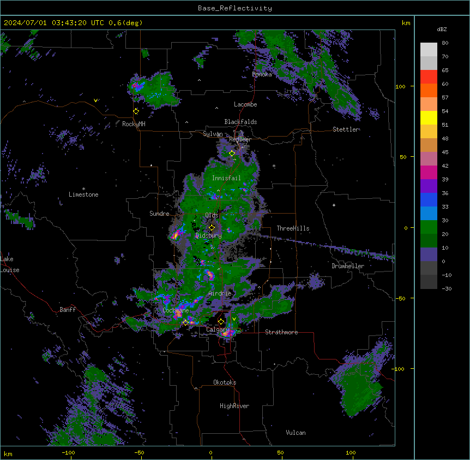
Task: Click the Banff label
Action: (68, 310)
